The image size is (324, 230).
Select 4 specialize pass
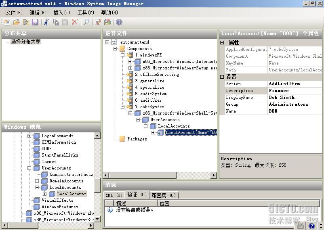click(x=149, y=87)
